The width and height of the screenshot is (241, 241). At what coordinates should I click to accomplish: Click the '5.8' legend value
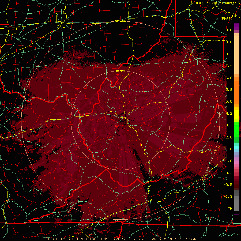(x=229, y=90)
